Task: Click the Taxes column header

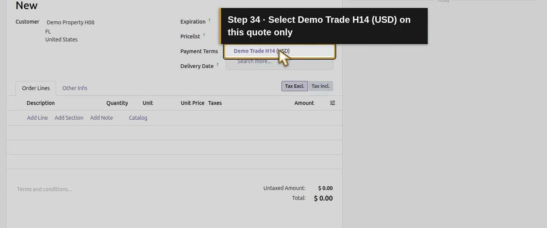Action: (215, 103)
